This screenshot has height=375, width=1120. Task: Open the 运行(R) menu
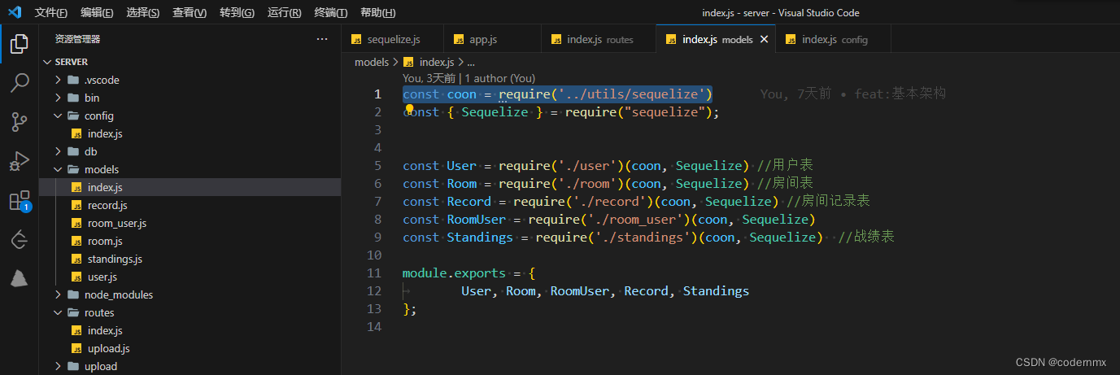tap(284, 13)
